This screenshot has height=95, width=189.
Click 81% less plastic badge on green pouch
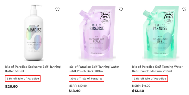[x=168, y=17]
